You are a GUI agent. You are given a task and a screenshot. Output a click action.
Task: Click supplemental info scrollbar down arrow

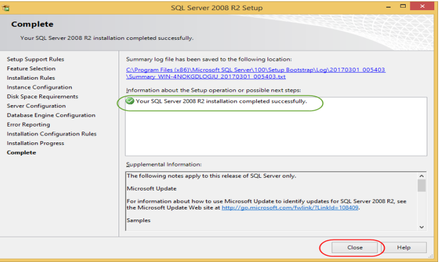tap(422, 227)
